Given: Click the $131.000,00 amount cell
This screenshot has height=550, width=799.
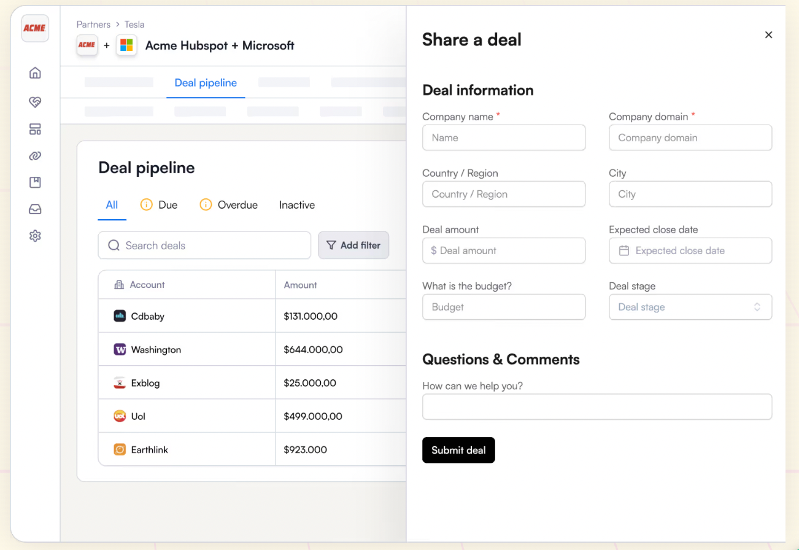Looking at the screenshot, I should coord(311,316).
